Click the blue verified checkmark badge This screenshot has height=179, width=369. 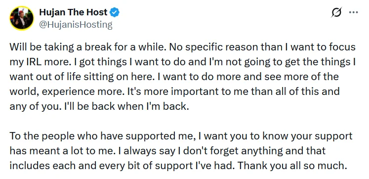click(115, 12)
